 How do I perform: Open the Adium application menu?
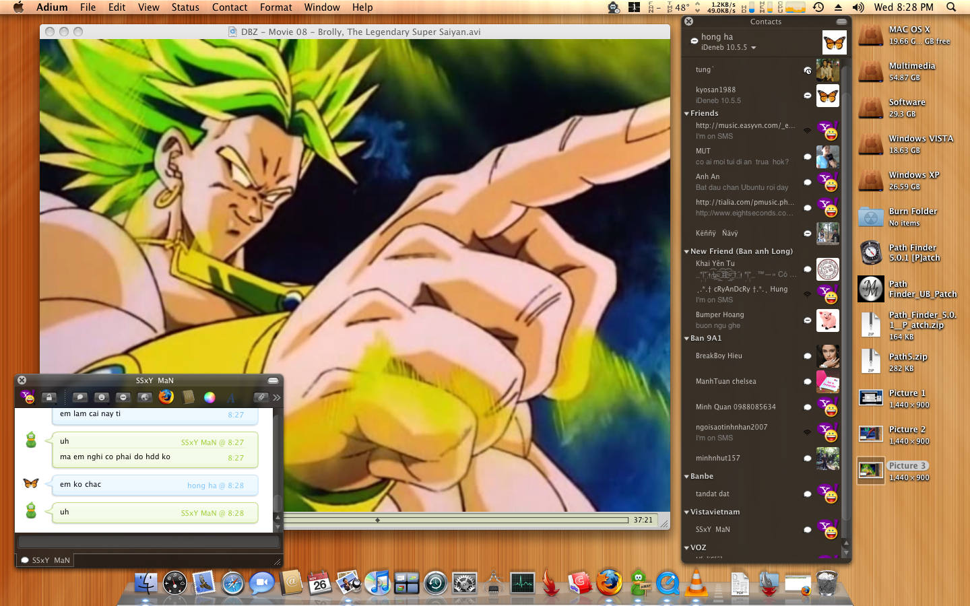point(52,7)
